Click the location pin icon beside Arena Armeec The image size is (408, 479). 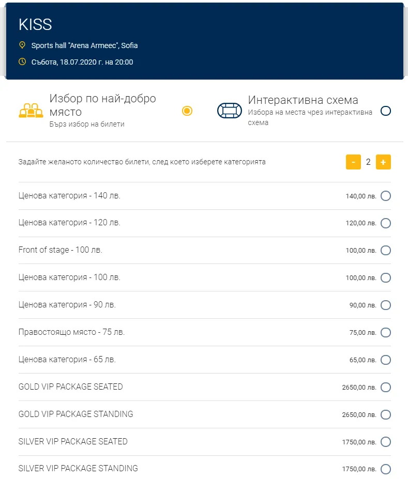[x=22, y=45]
